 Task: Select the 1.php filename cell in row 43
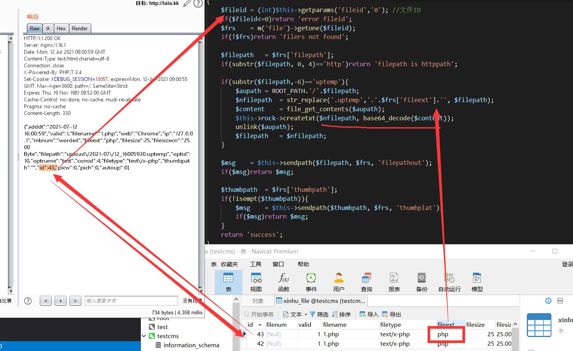(x=350, y=334)
